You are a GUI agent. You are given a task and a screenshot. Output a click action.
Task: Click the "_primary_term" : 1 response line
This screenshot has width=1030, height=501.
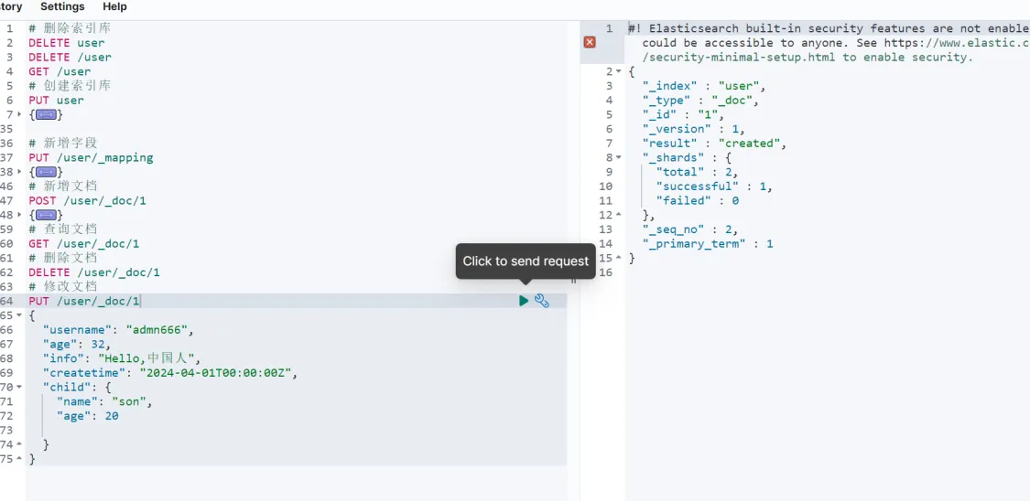click(x=708, y=244)
